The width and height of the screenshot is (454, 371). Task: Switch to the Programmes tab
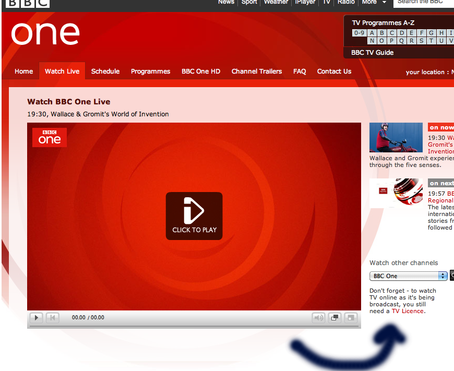coord(150,71)
